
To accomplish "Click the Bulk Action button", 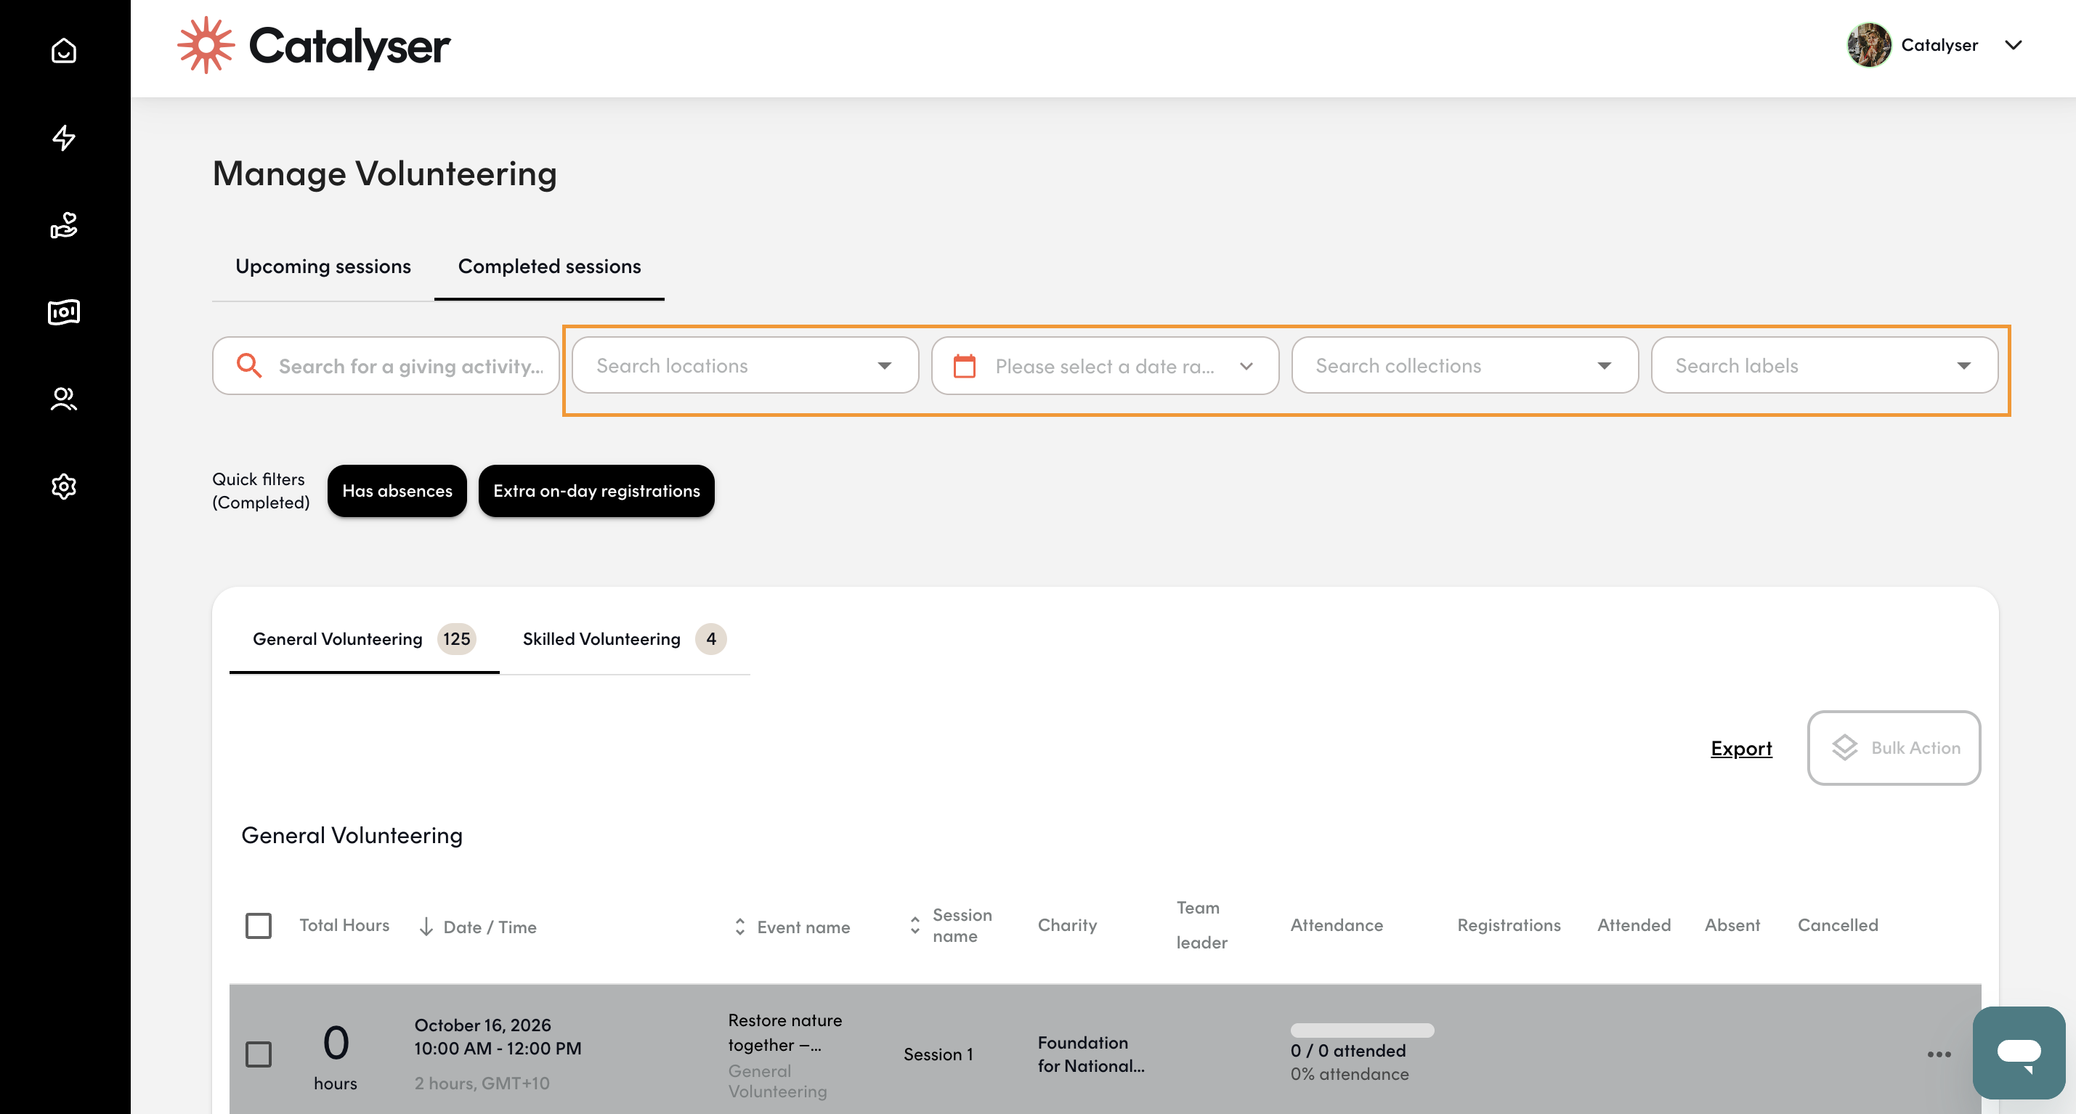I will click(x=1894, y=747).
